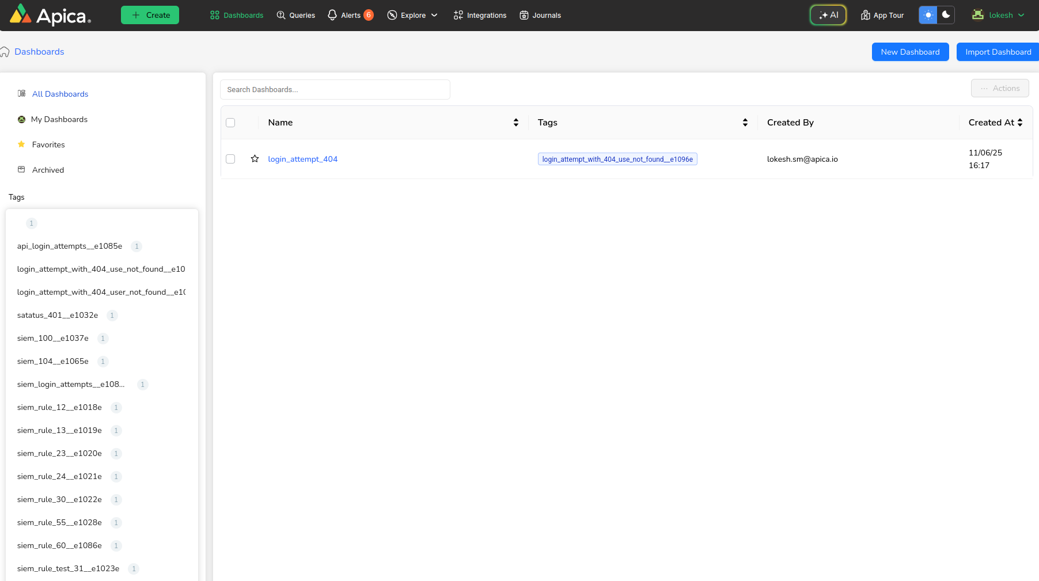Open Integrations from the top bar

[x=480, y=15]
